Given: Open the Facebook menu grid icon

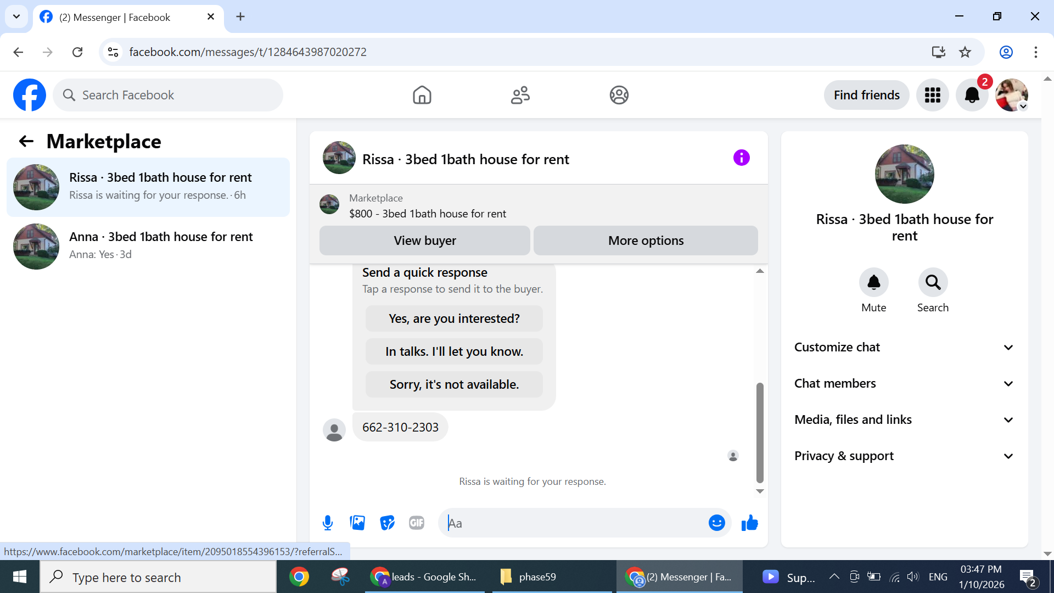Looking at the screenshot, I should click(x=932, y=95).
